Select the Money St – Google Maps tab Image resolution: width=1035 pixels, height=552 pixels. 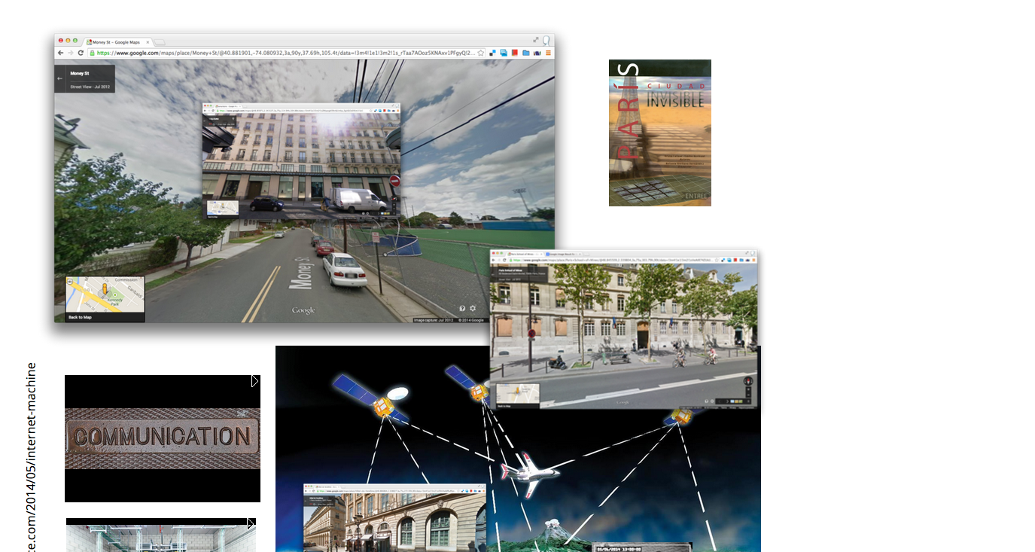point(118,42)
